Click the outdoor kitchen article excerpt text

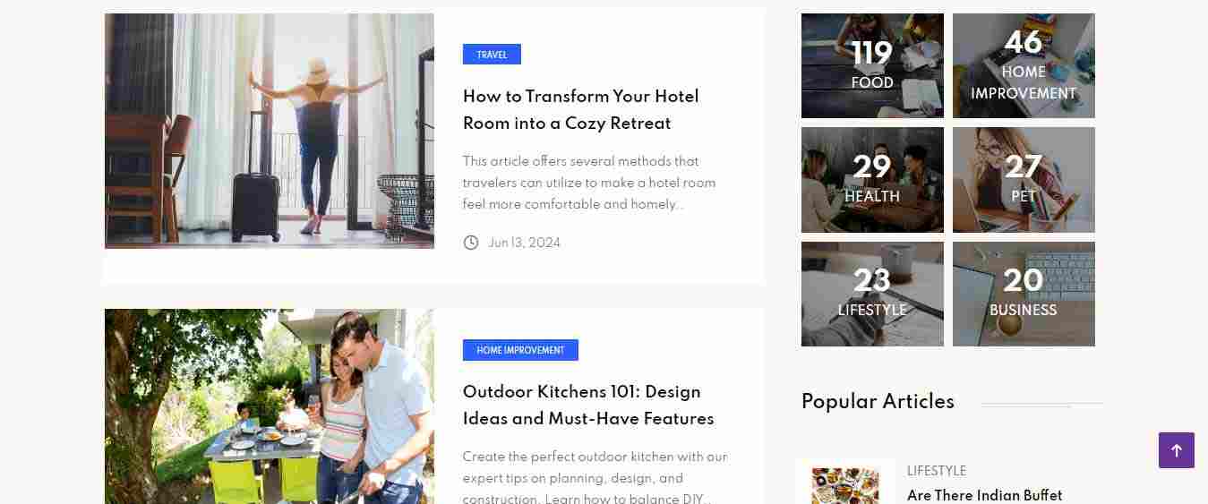(595, 478)
